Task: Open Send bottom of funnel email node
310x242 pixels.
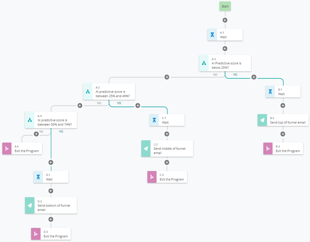Action: pos(51,205)
